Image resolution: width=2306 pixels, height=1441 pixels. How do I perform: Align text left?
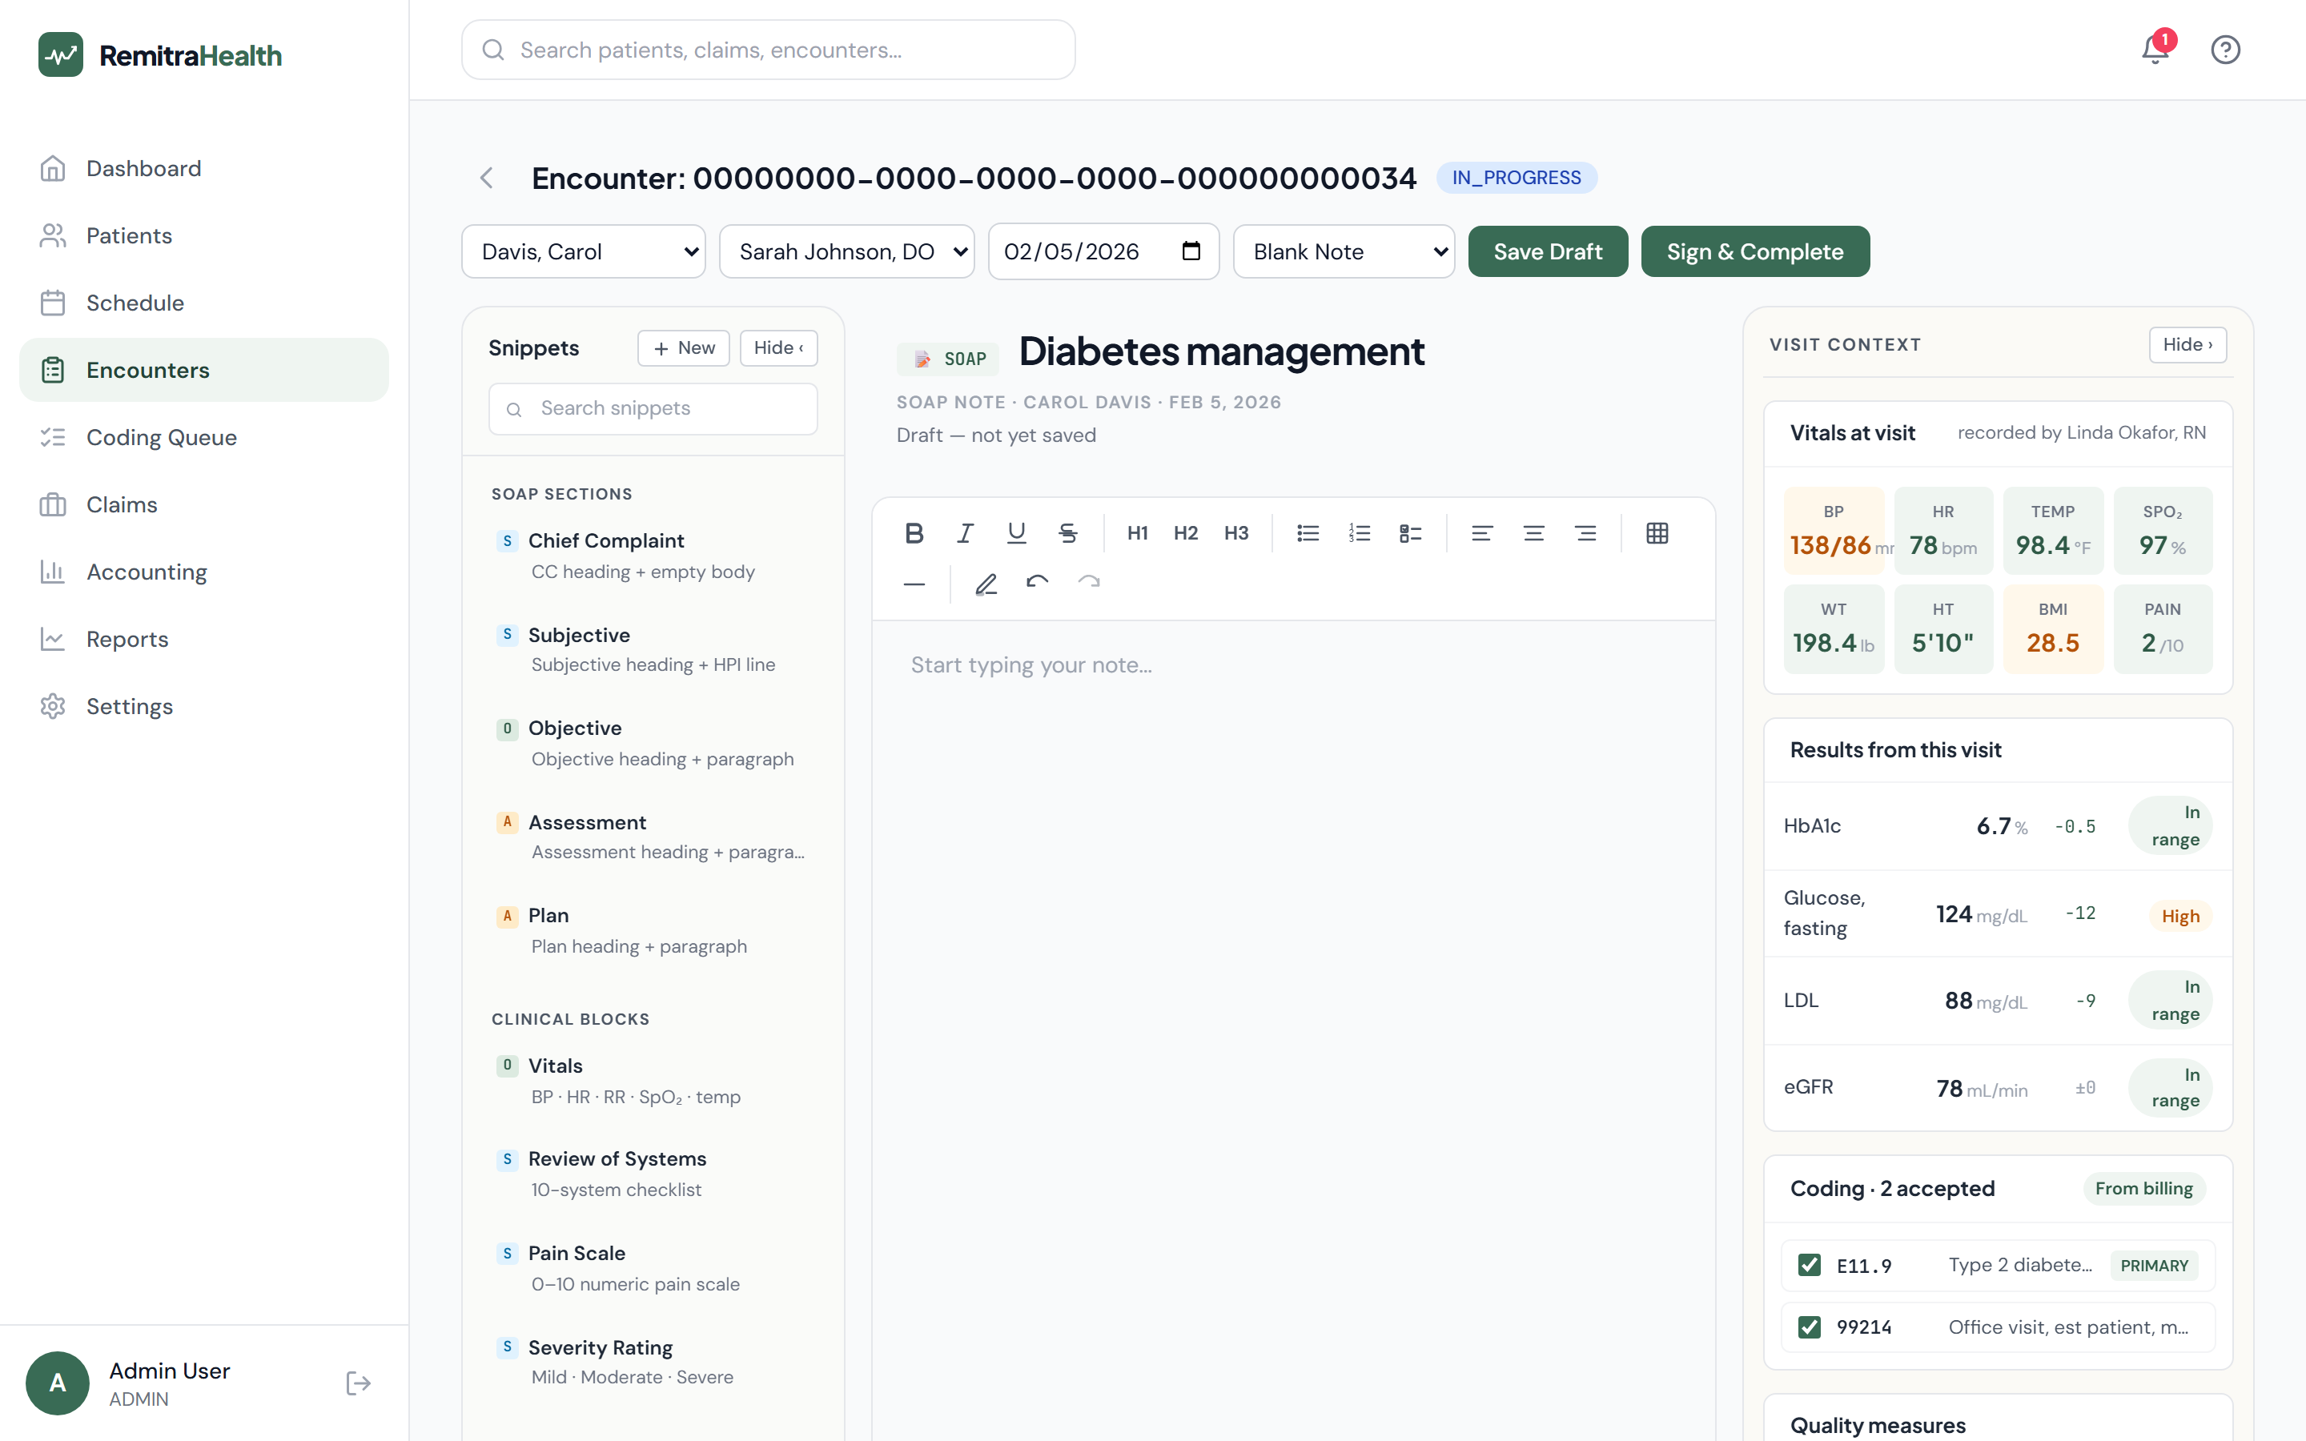pos(1482,532)
